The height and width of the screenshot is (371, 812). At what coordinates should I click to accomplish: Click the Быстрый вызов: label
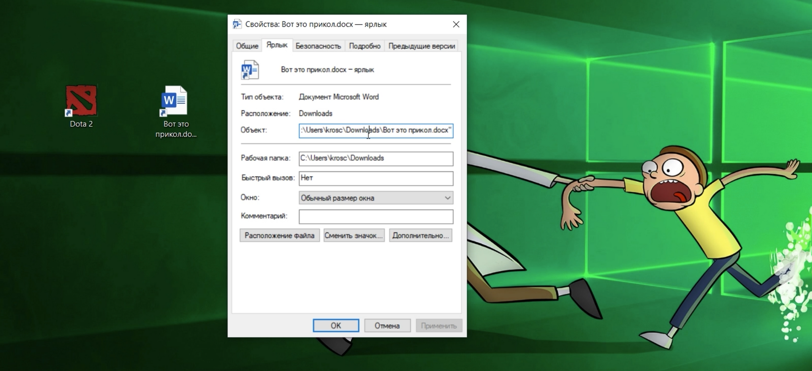[x=268, y=178]
